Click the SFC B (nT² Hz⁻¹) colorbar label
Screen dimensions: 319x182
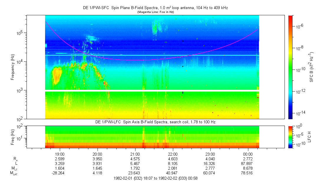pyautogui.click(x=312, y=67)
